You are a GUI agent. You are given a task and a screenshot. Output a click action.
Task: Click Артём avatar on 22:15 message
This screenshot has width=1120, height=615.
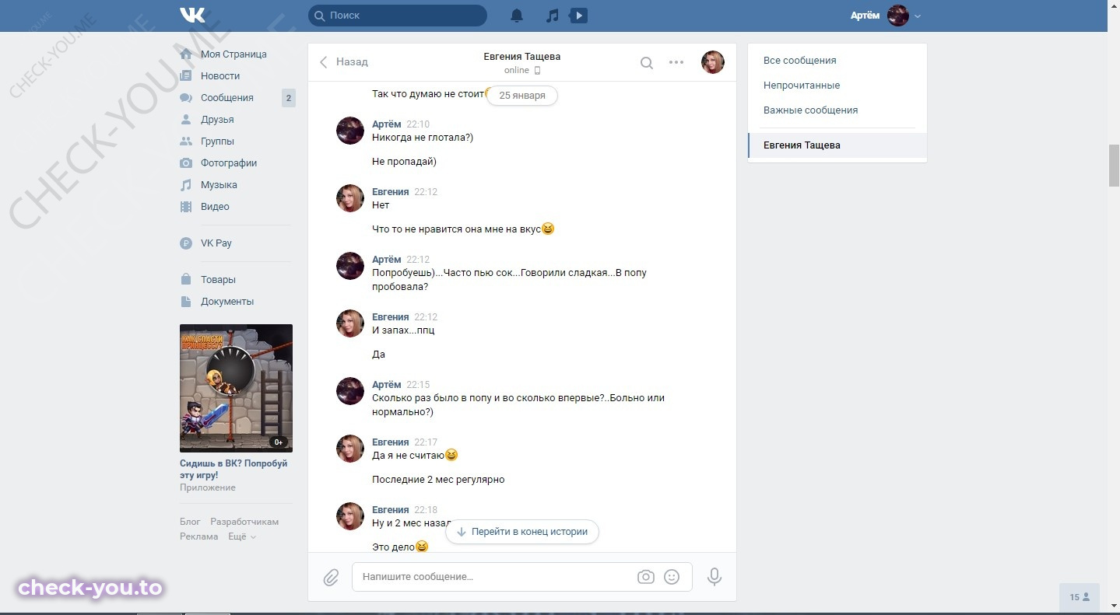(x=350, y=391)
